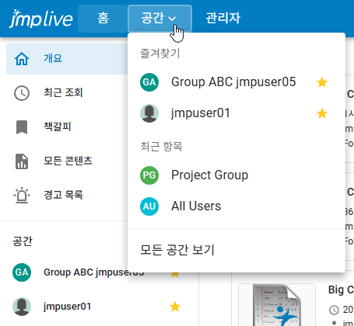Image resolution: width=354 pixels, height=326 pixels.
Task: Open 모든 콘텐츠 in sidebar
Action: (68, 161)
